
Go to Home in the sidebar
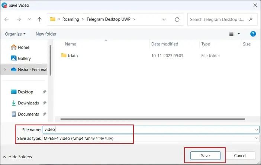pos(23,47)
